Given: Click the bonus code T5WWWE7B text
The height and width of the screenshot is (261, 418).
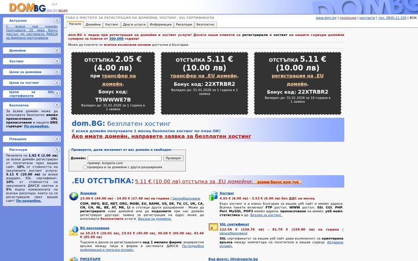Looking at the screenshot, I should point(113,100).
